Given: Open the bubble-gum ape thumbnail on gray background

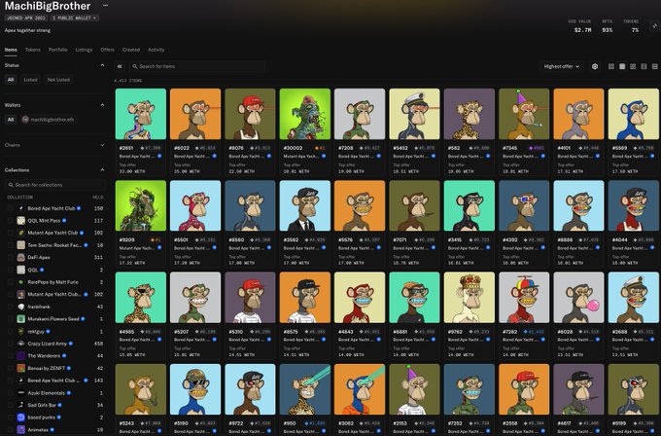Looking at the screenshot, I should click(x=578, y=298).
